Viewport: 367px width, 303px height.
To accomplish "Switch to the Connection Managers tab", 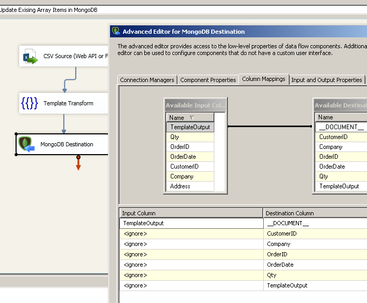I will (147, 80).
